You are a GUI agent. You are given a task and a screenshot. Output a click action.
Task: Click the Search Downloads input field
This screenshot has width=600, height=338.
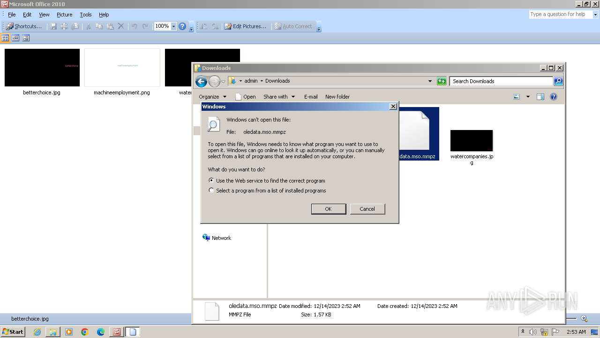(x=501, y=81)
